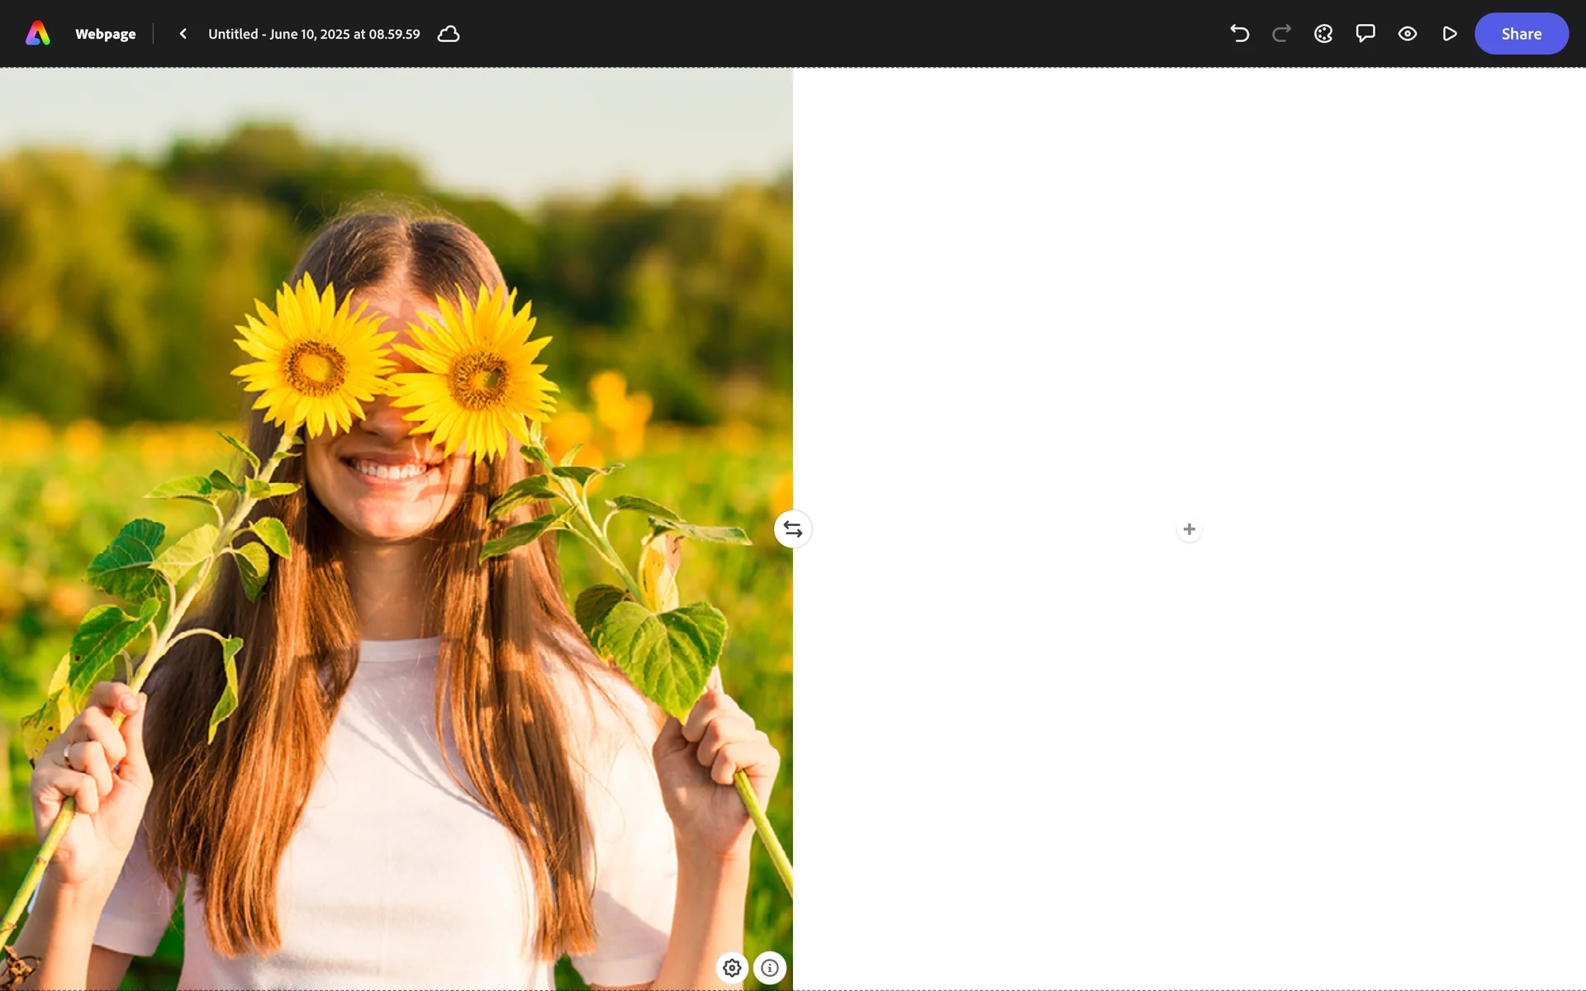Screen dimensions: 1586x991
Task: Start presentation with play icon
Action: pyautogui.click(x=1450, y=34)
